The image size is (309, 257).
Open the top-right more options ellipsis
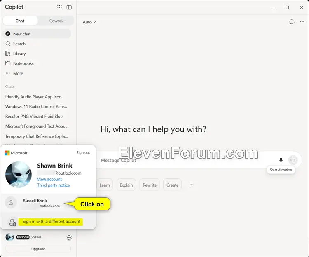(x=302, y=22)
